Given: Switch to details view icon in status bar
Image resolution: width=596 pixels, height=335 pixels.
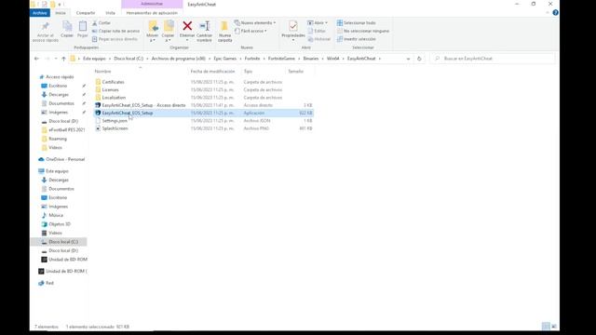Looking at the screenshot, I should 546,327.
